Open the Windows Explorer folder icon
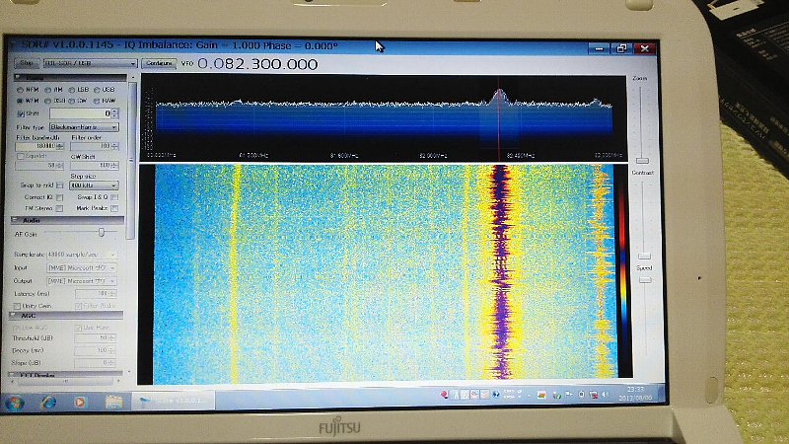 coord(114,403)
